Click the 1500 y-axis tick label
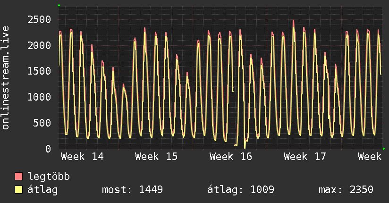 coord(39,71)
